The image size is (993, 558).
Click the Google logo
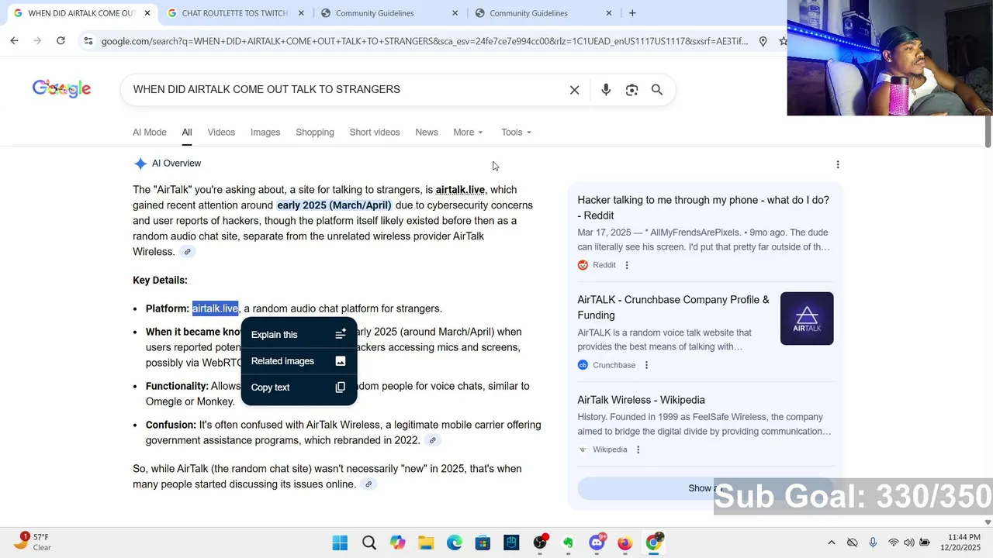pyautogui.click(x=61, y=89)
